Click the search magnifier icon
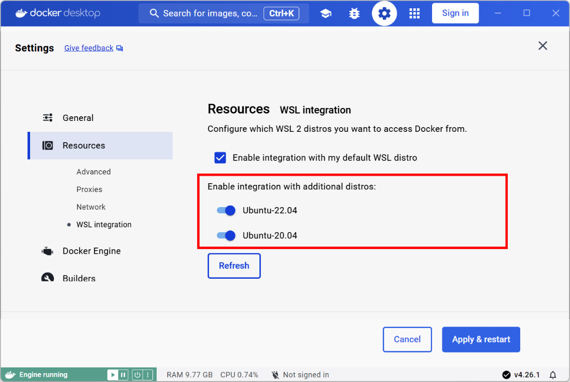Image resolution: width=570 pixels, height=382 pixels. 154,13
